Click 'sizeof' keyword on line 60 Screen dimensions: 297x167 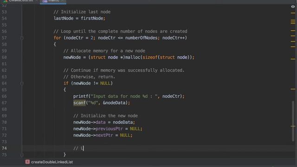click(x=150, y=58)
